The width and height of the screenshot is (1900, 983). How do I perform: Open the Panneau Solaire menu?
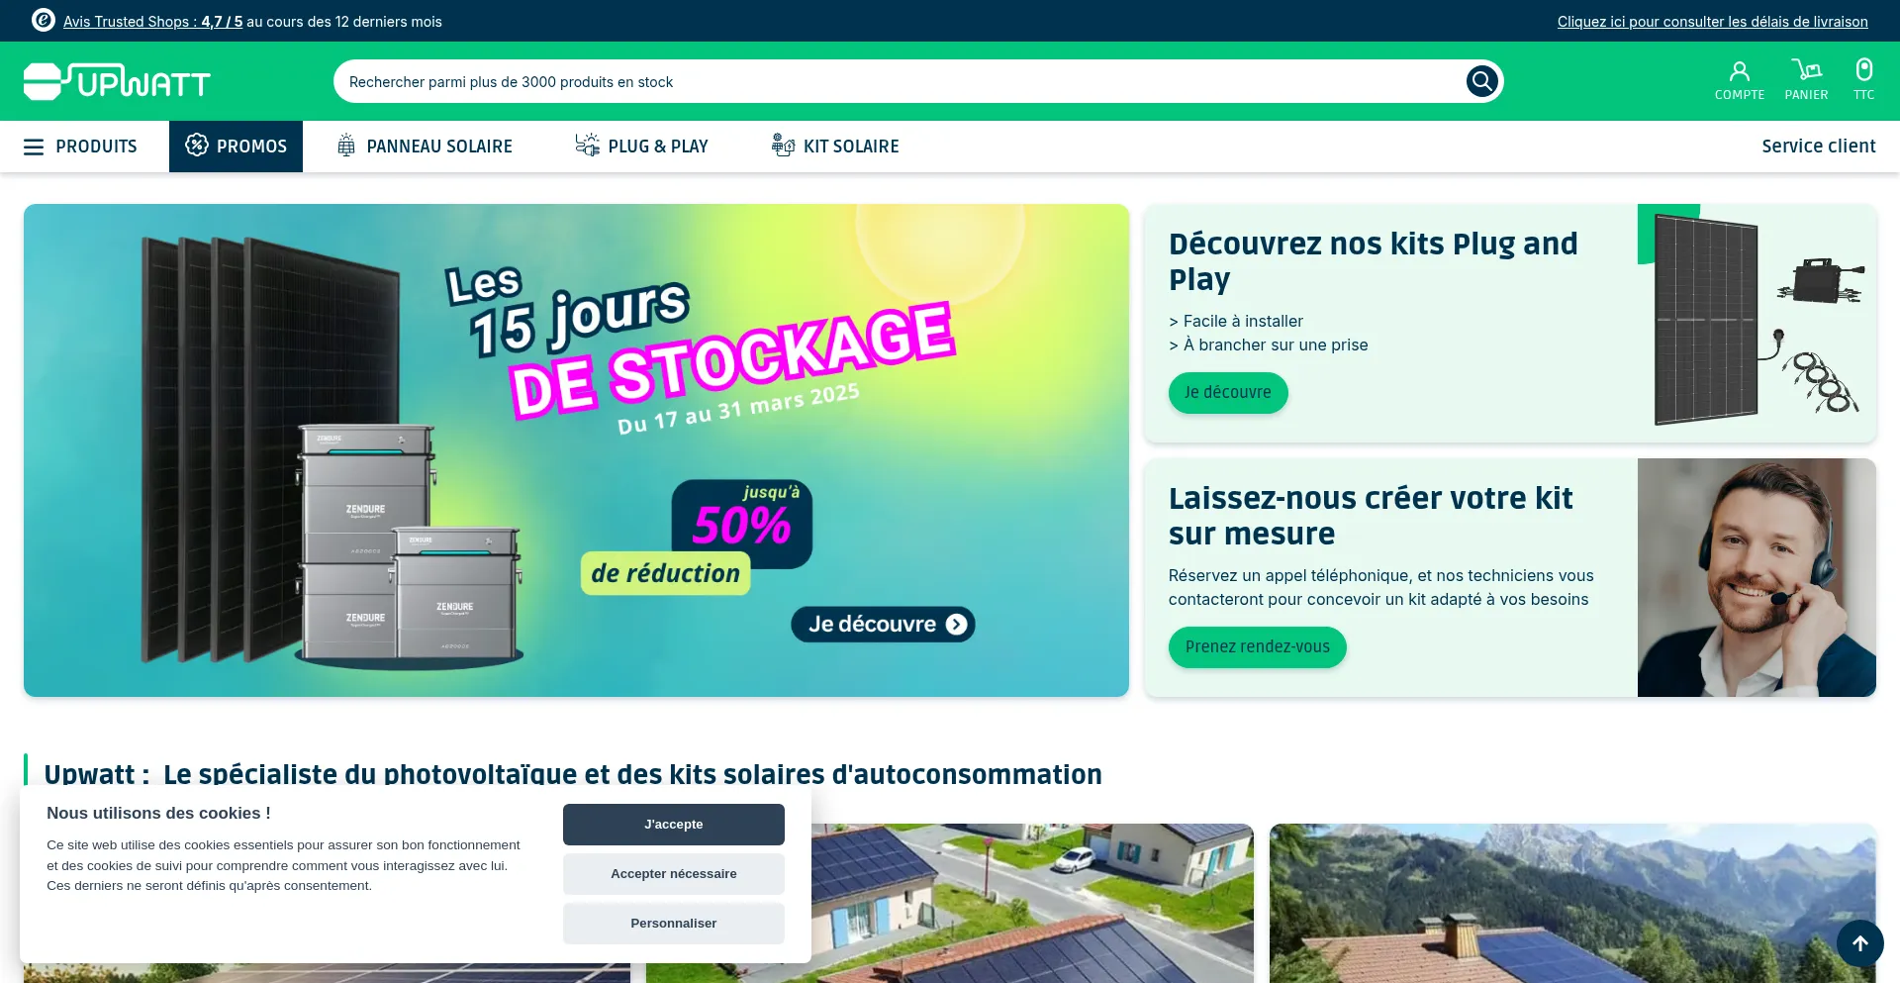[425, 147]
